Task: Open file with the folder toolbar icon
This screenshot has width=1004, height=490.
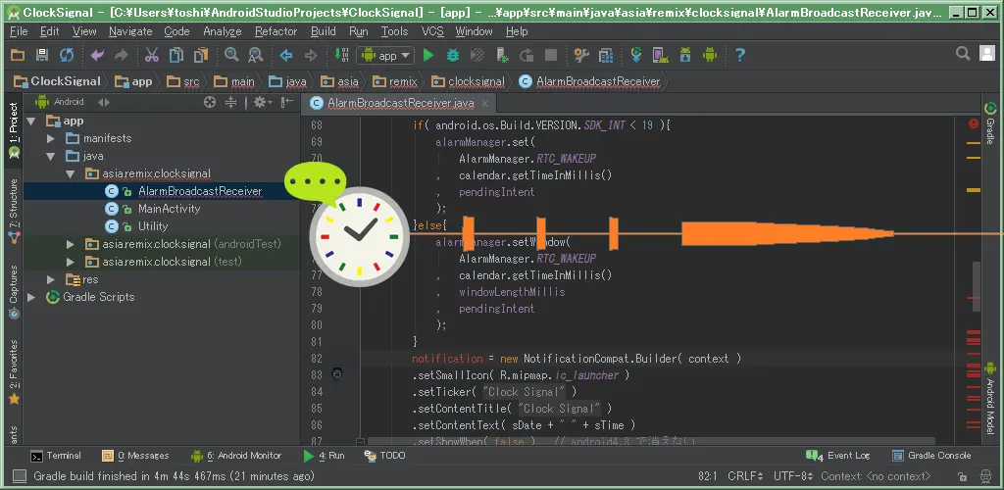Action: (18, 56)
